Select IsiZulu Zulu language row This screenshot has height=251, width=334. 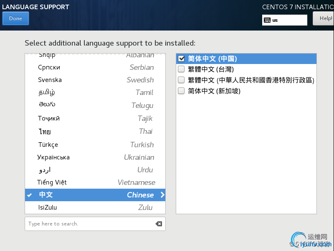pos(95,207)
